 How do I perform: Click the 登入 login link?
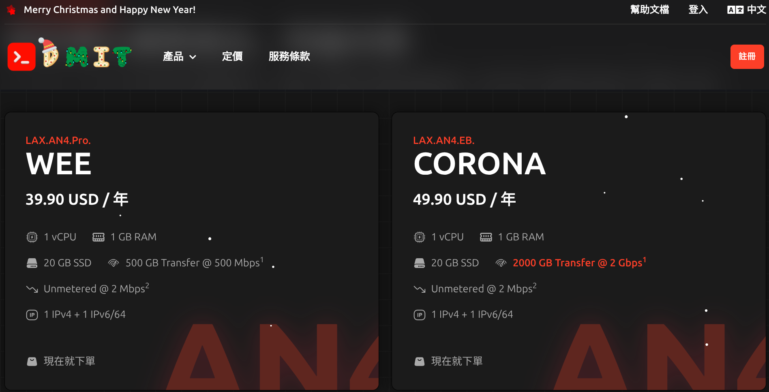tap(698, 10)
